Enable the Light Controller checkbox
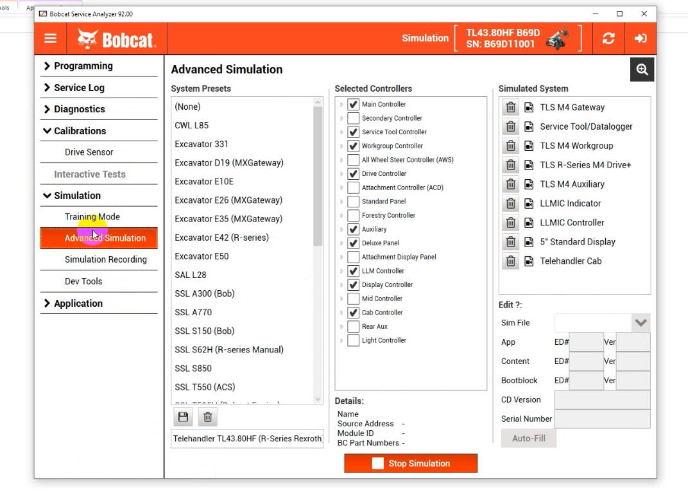The width and height of the screenshot is (688, 495). (x=353, y=340)
